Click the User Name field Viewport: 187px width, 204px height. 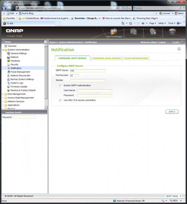tap(94, 91)
